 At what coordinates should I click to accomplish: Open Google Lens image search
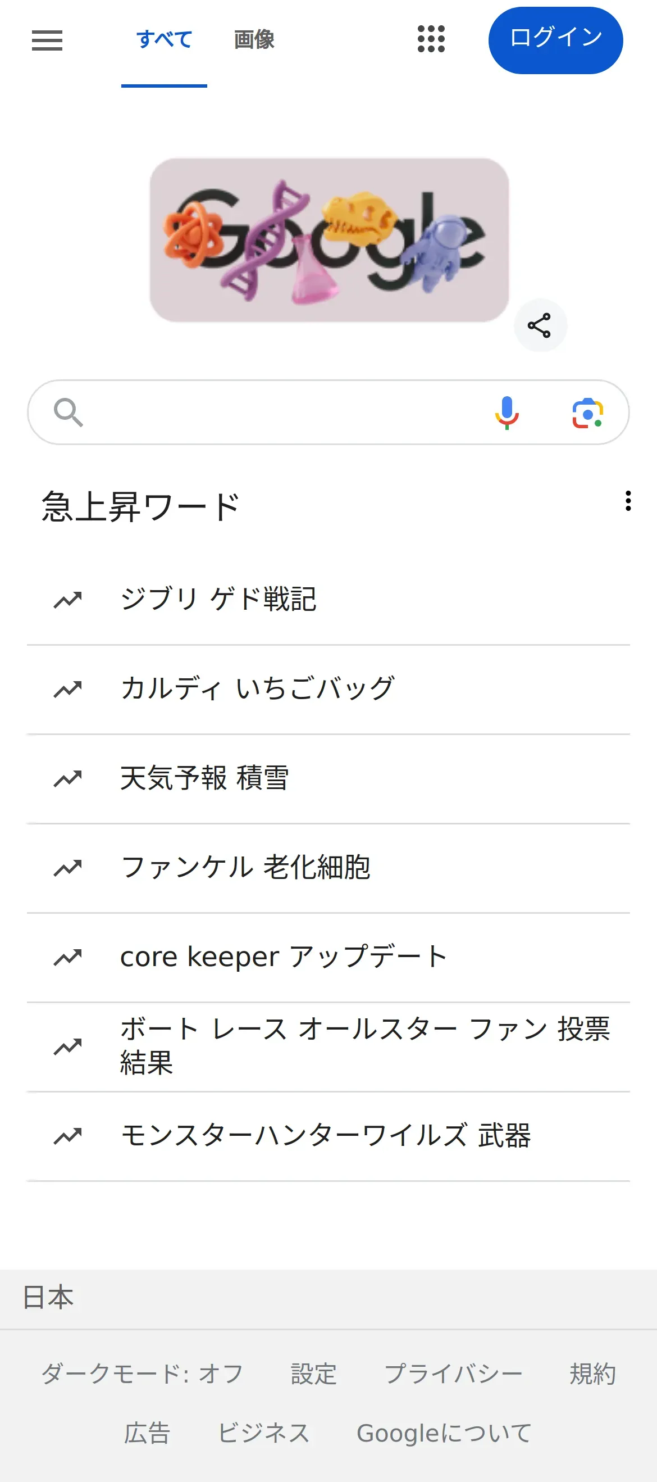(587, 413)
